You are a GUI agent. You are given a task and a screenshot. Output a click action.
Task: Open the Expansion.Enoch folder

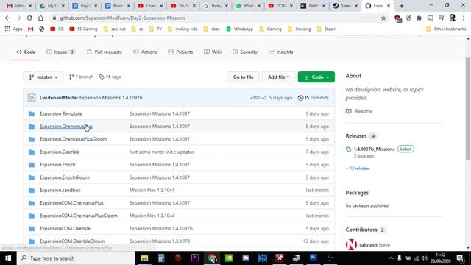(57, 165)
